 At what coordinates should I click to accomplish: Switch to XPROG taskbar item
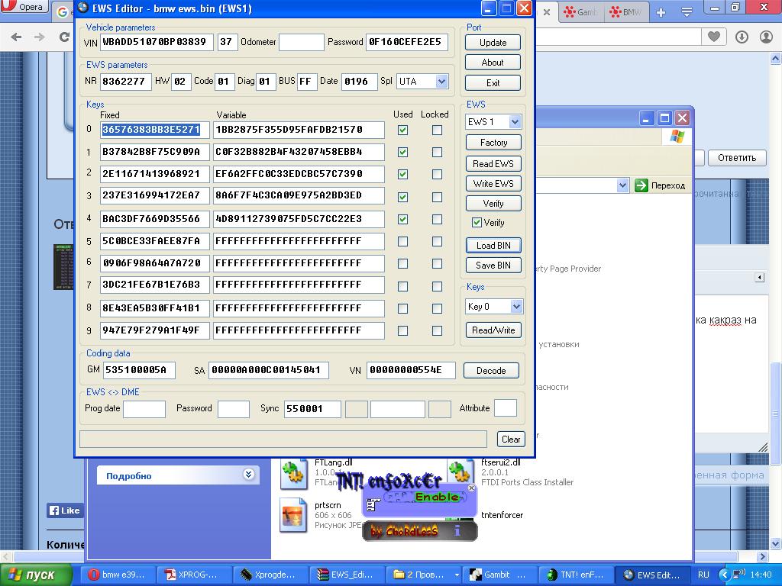tap(195, 575)
